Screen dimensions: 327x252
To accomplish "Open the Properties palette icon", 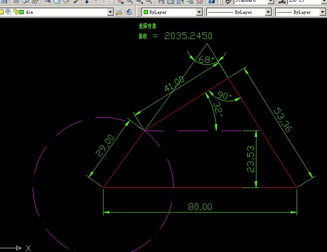I will (x=161, y=2).
